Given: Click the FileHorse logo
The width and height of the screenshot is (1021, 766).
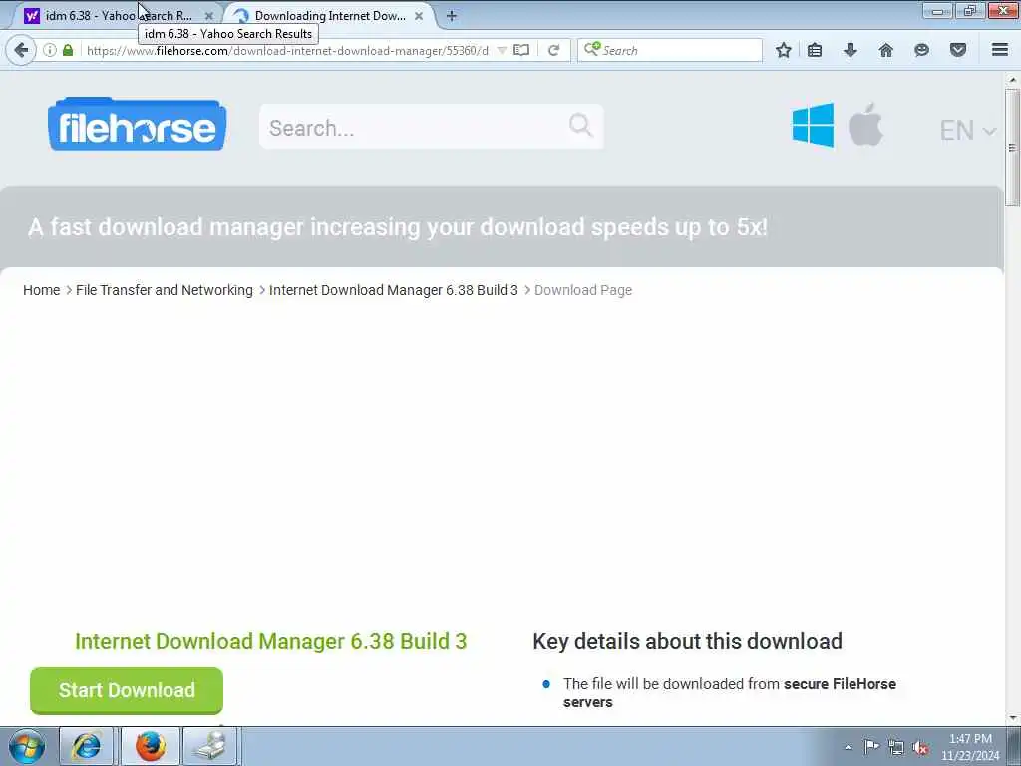Looking at the screenshot, I should pos(137,125).
